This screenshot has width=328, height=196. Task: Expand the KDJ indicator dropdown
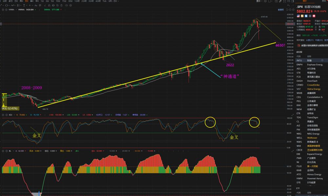[14, 115]
